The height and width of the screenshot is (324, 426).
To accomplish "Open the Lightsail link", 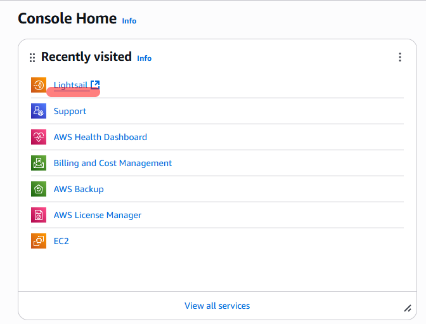I will 70,85.
